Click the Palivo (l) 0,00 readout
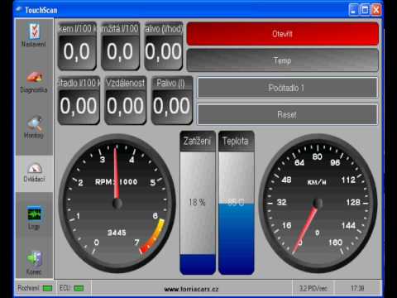 click(171, 100)
